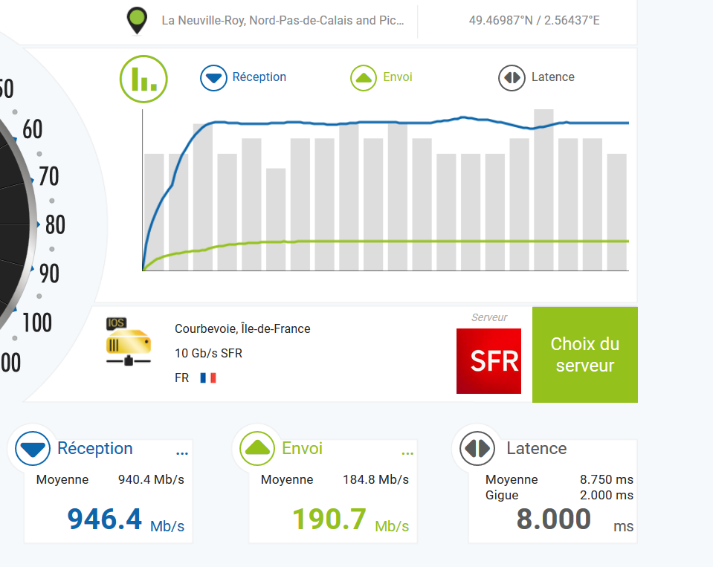Click the Latence icon in summary panel

coord(476,449)
